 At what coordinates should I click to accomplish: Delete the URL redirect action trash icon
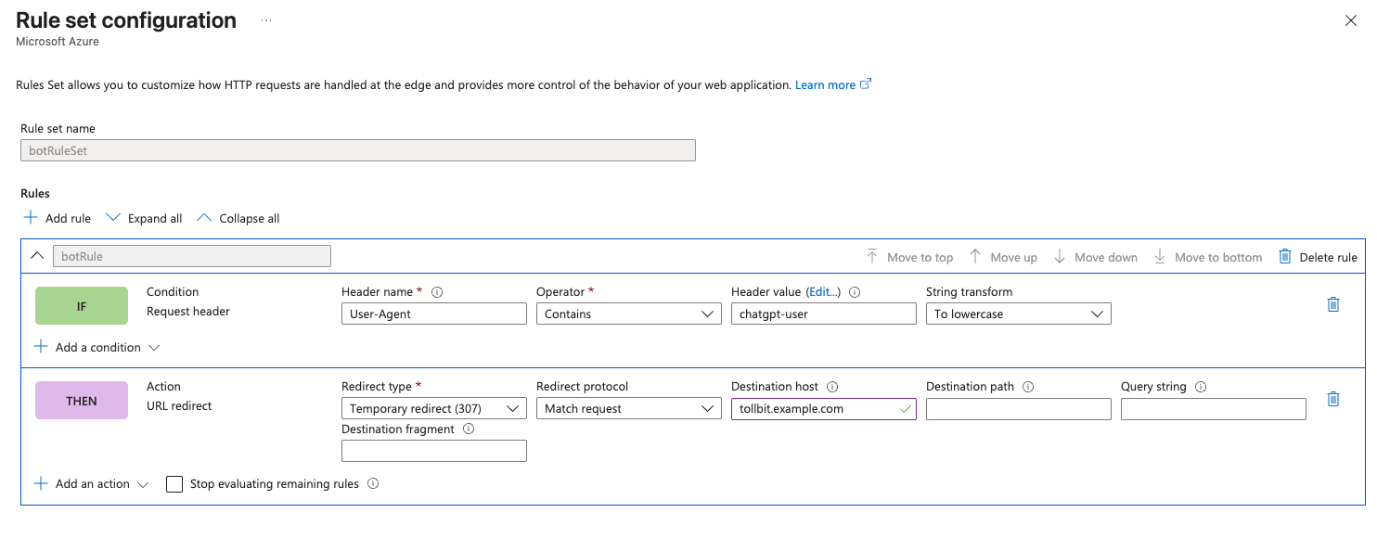(x=1333, y=399)
